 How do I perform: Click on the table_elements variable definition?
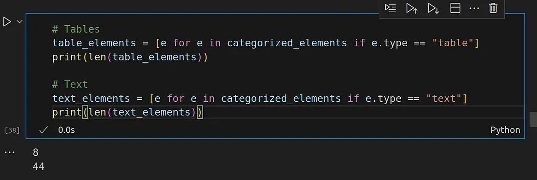[x=94, y=43]
